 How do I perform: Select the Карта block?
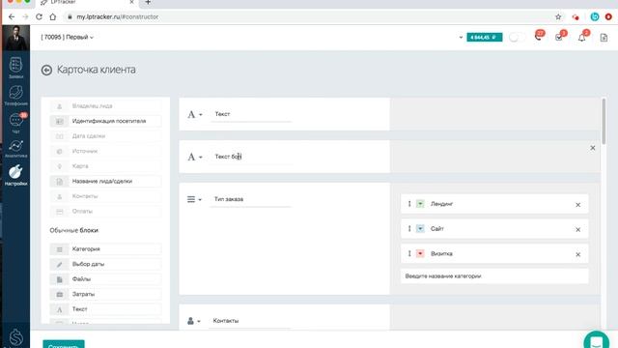[105, 166]
